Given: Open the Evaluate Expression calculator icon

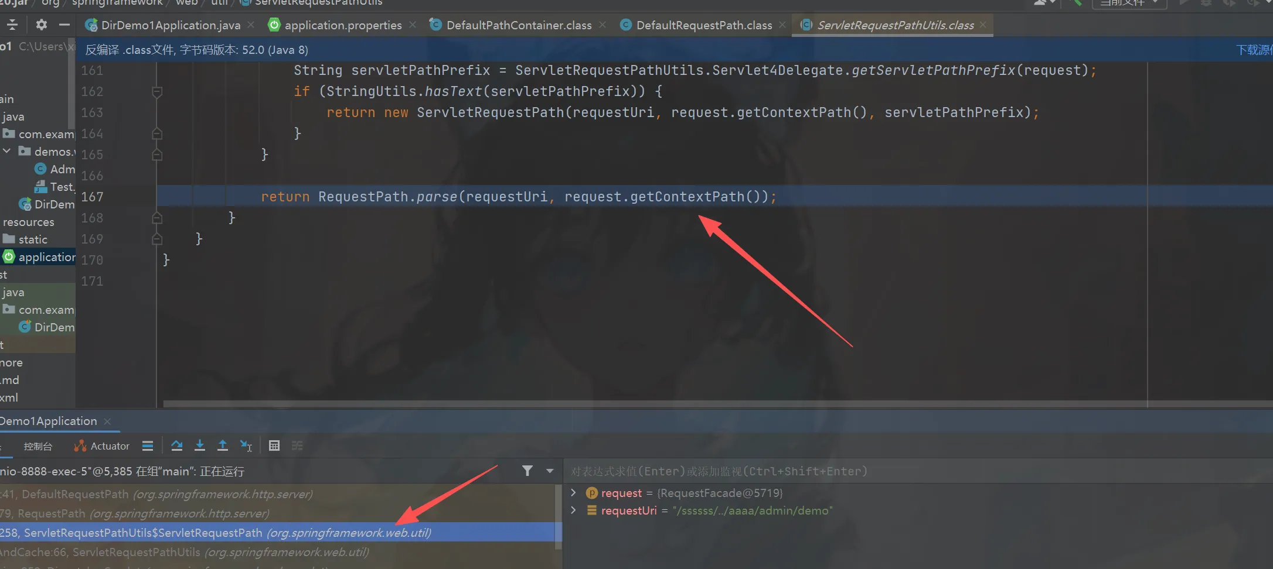Looking at the screenshot, I should [x=274, y=446].
